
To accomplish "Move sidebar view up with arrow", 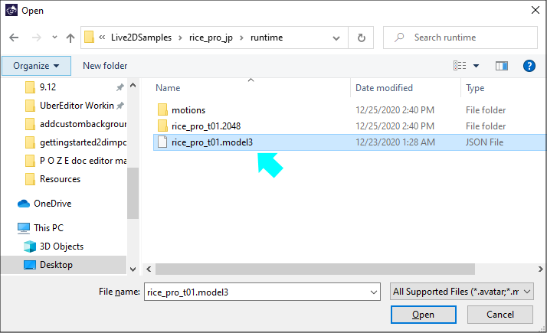I will [133, 85].
